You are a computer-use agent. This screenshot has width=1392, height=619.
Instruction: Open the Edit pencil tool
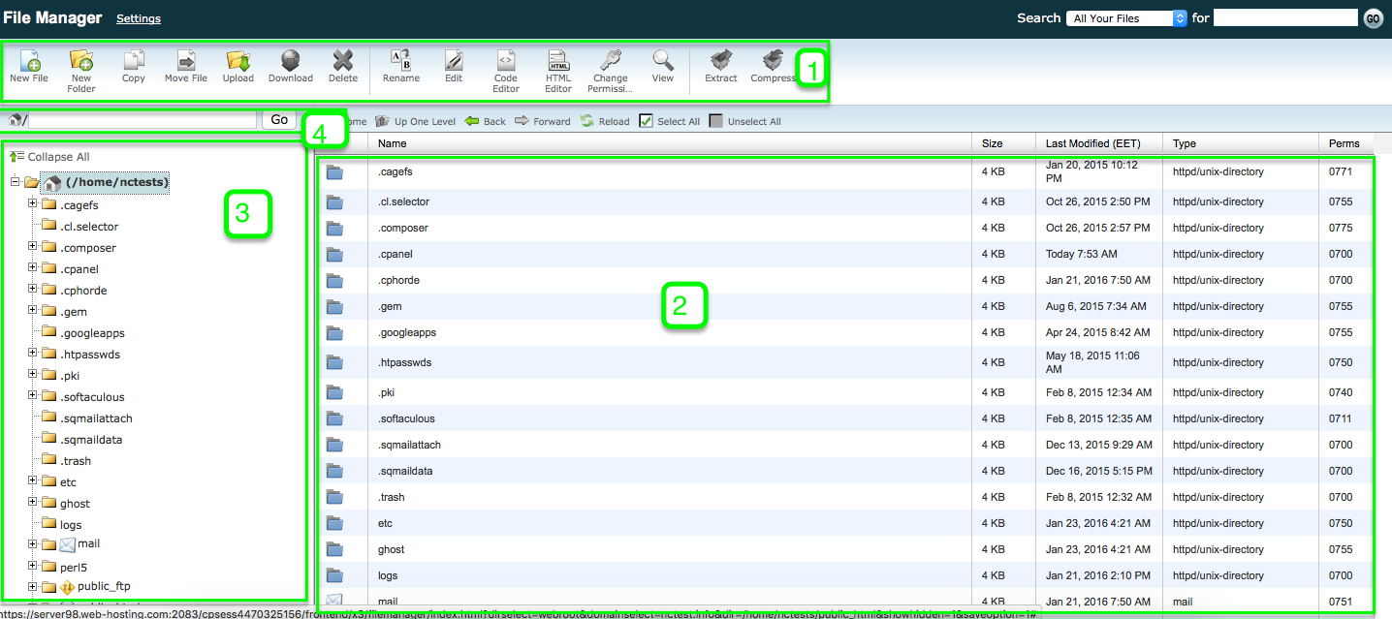click(454, 61)
